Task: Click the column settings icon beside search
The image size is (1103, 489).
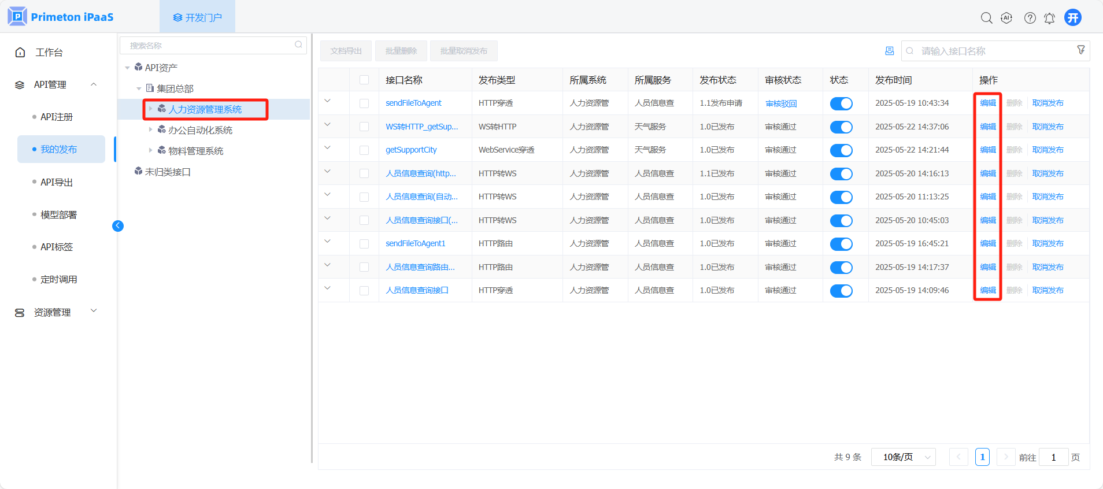Action: 889,51
